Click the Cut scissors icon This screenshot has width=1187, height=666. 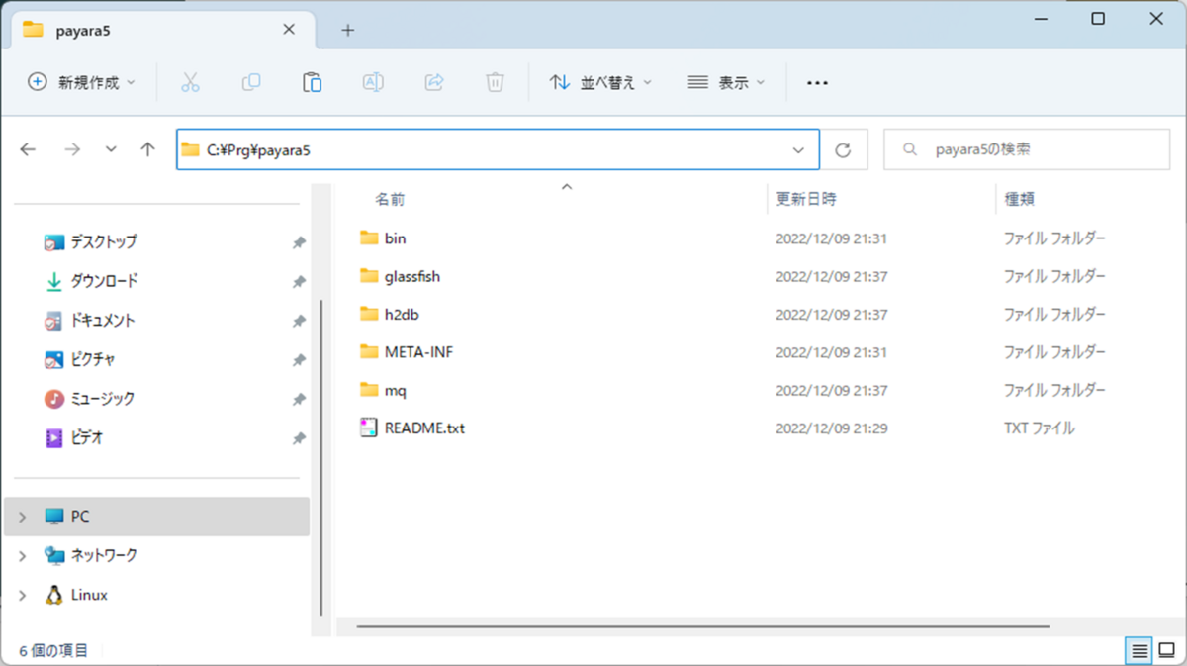coord(191,83)
